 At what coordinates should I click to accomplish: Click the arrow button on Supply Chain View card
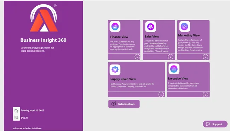pyautogui.click(x=161, y=95)
